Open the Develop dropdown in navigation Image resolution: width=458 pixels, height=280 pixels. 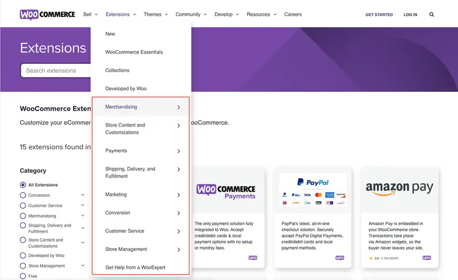tap(227, 14)
